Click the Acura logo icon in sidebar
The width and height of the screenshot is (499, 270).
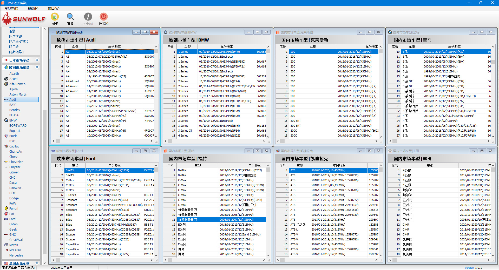coord(6,79)
